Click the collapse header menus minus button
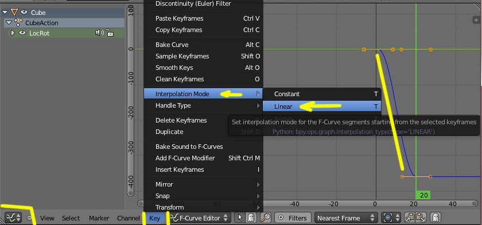The image size is (482, 225). 29,218
